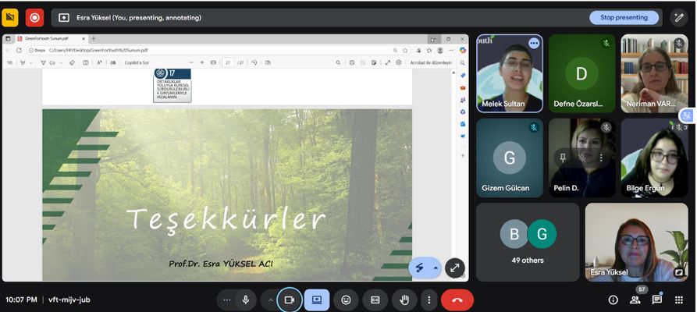Open a new browser tab with plus button
Image resolution: width=697 pixels, height=312 pixels.
94,38
